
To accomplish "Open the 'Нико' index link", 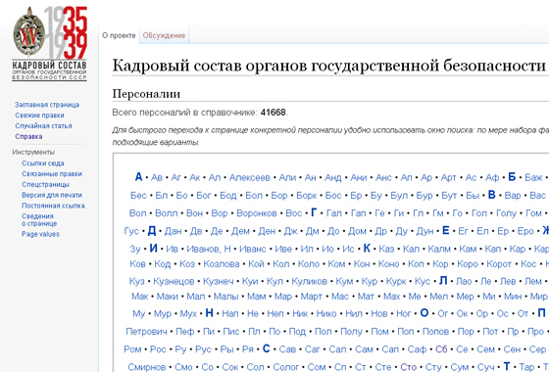I will (x=326, y=313).
